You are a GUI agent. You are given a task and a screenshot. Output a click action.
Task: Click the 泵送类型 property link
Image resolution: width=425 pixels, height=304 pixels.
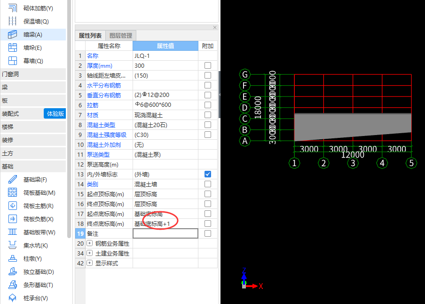(x=98, y=155)
